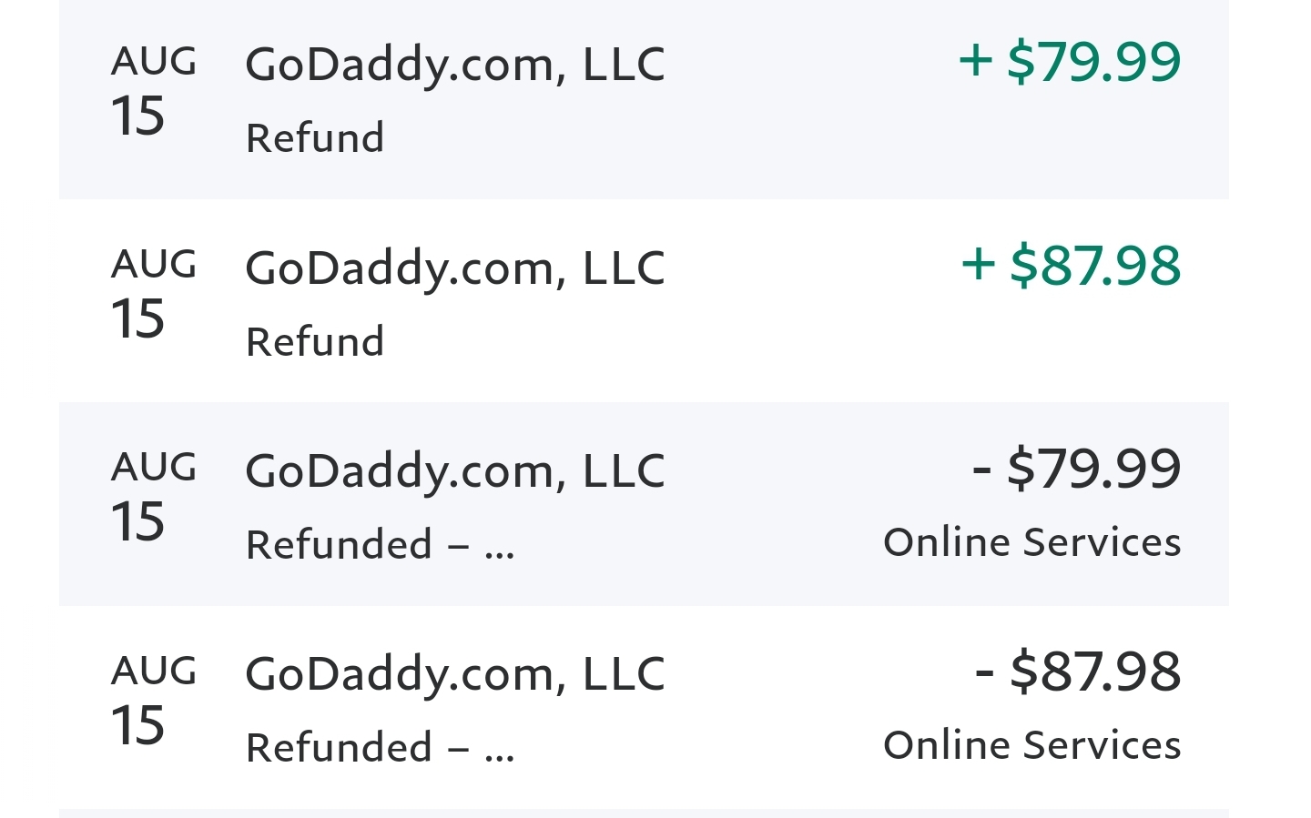Click the green +$87.98 amount
This screenshot has width=1311, height=818.
pyautogui.click(x=1070, y=266)
